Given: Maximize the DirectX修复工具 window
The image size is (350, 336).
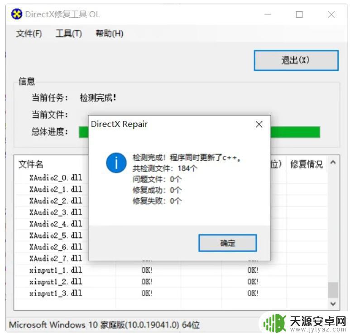Looking at the screenshot, I should (x=299, y=14).
